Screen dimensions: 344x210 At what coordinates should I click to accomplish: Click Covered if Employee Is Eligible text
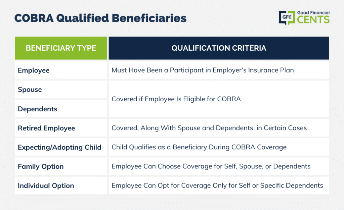click(x=176, y=99)
